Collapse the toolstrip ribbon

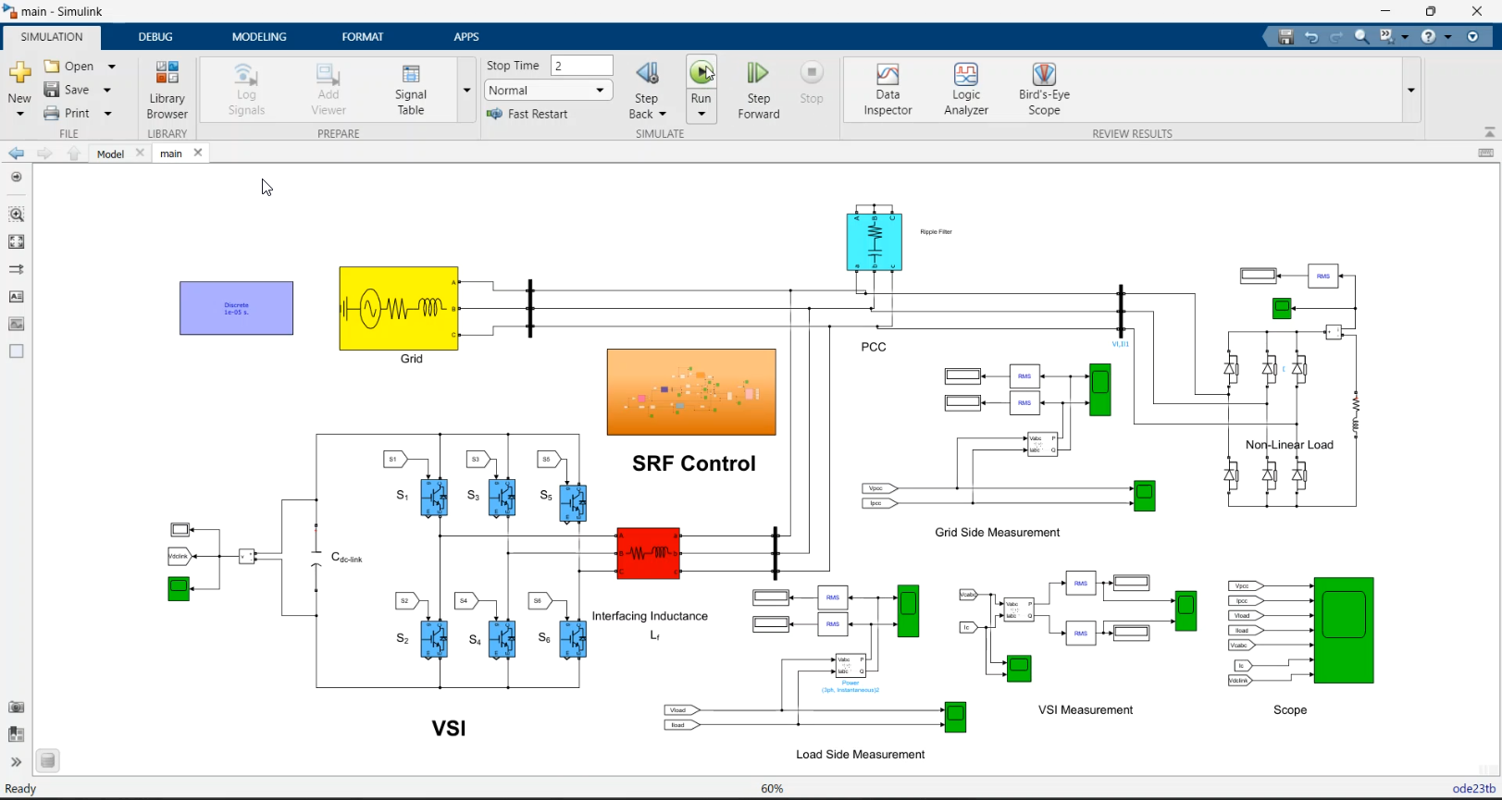pos(1489,132)
